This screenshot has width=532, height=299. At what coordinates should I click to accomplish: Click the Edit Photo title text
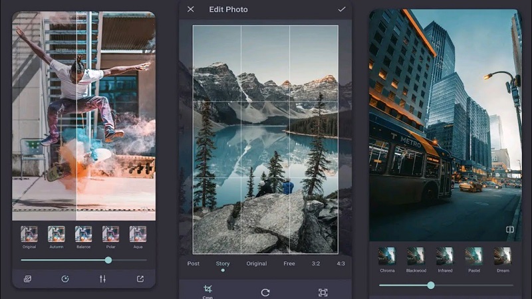point(228,9)
